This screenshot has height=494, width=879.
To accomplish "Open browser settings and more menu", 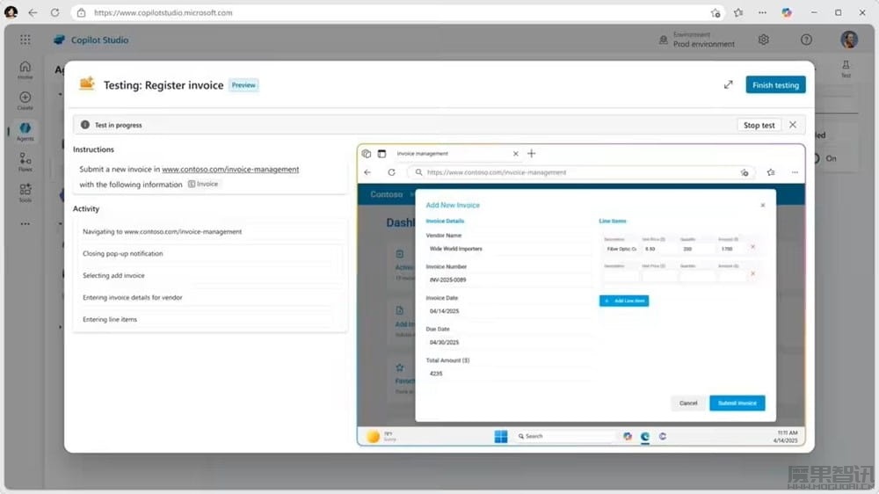I will point(762,12).
